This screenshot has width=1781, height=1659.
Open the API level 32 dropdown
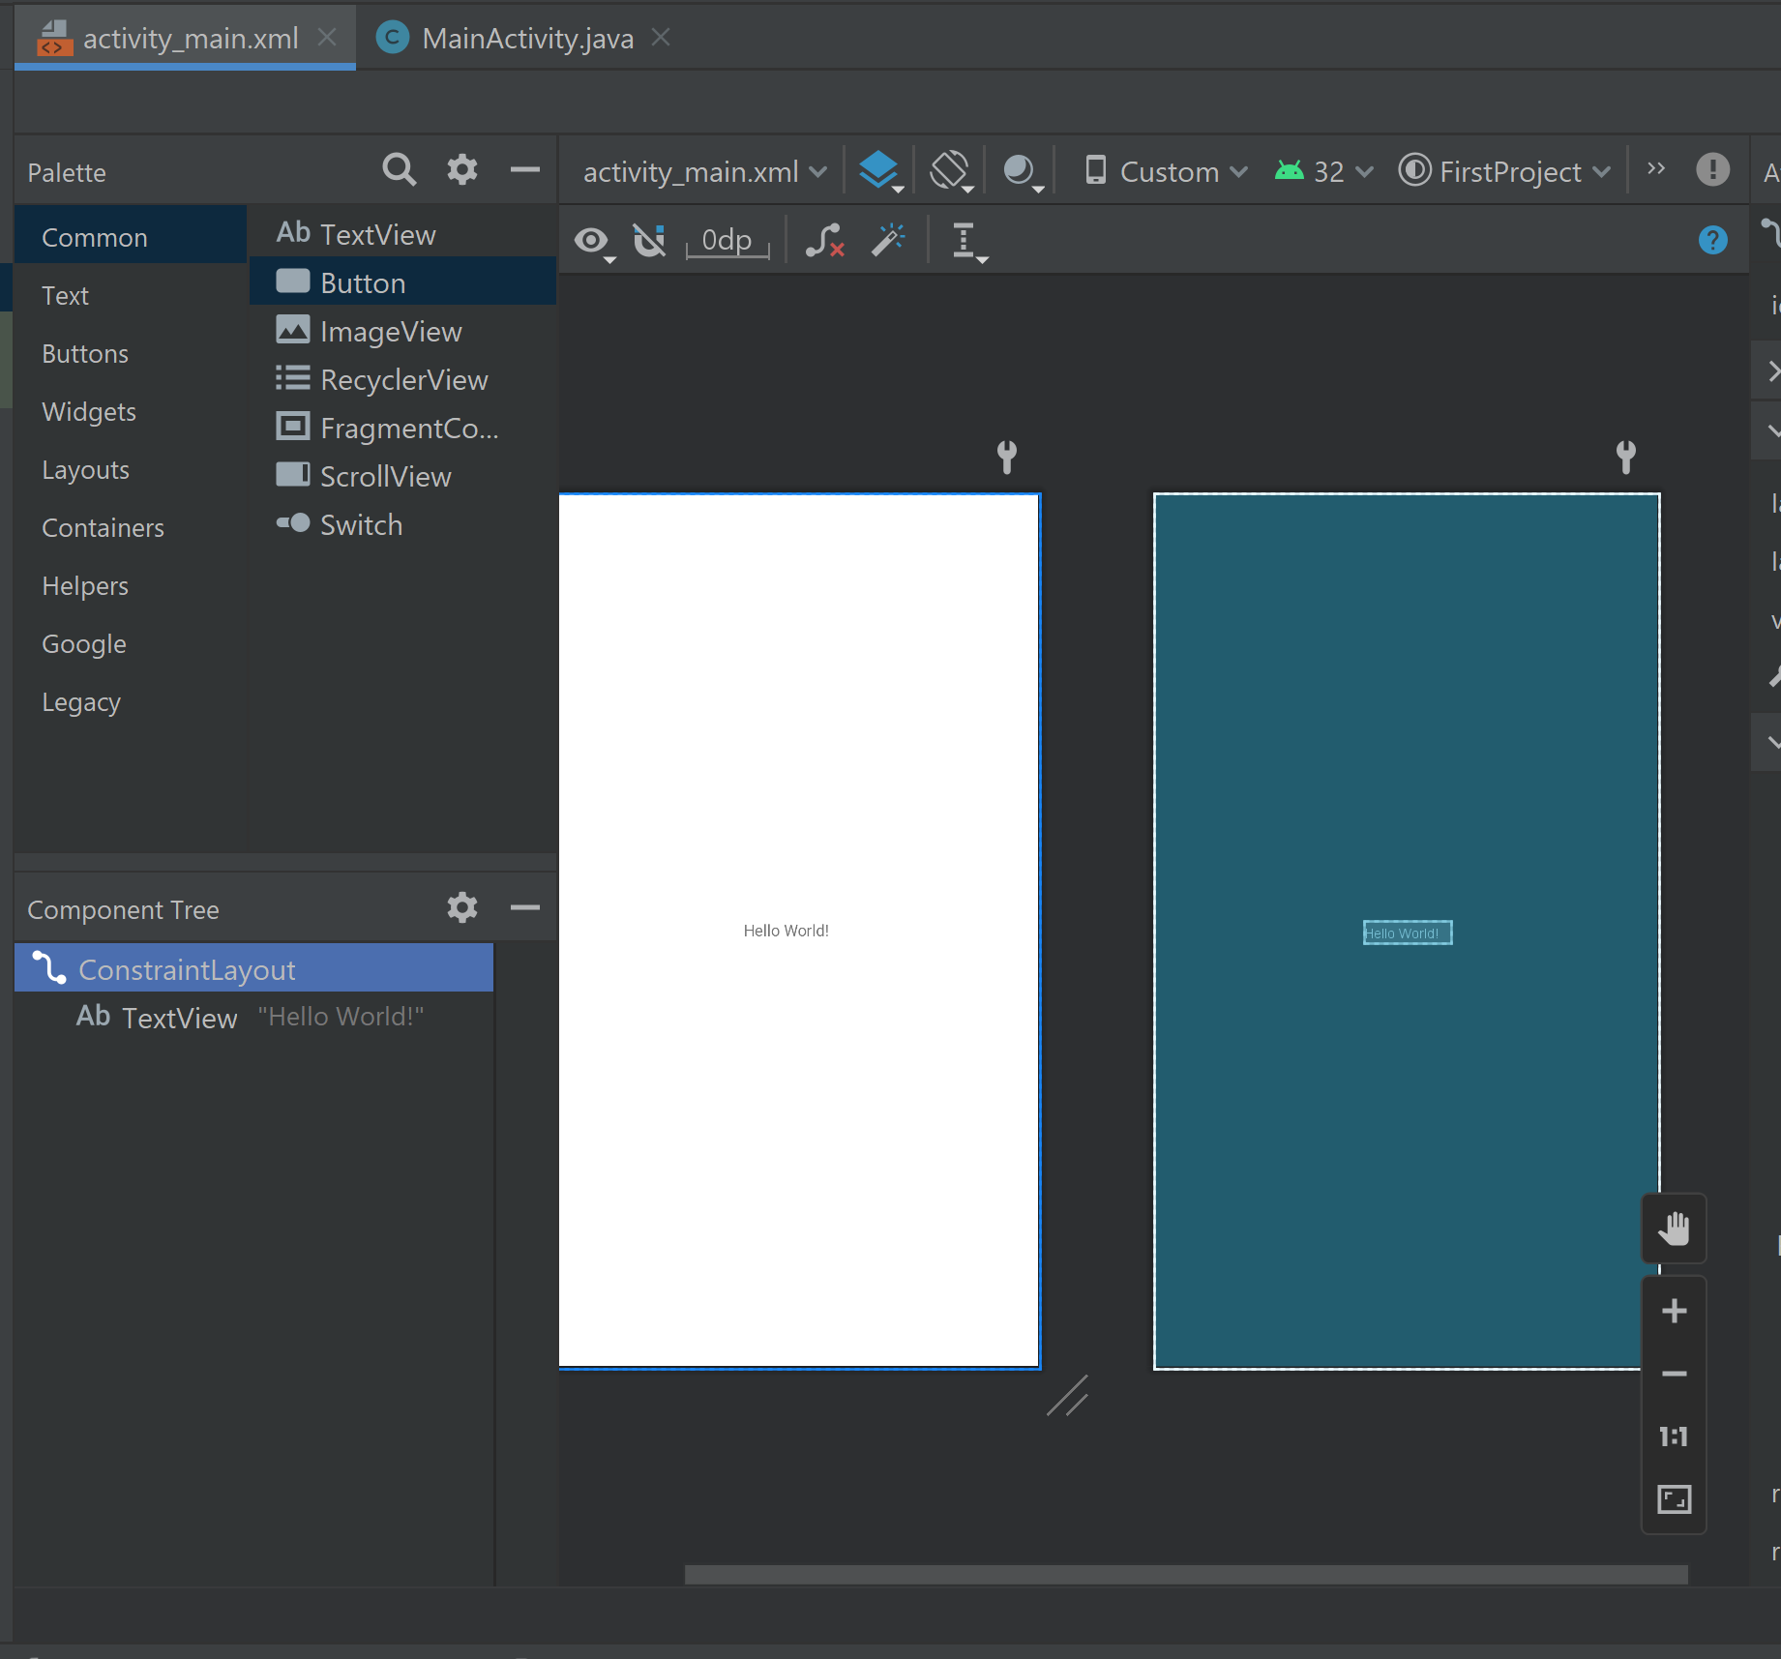click(x=1323, y=171)
